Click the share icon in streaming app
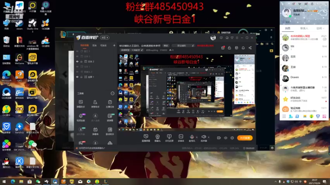Image resolution: width=330 pixels, height=185 pixels. click(x=250, y=48)
